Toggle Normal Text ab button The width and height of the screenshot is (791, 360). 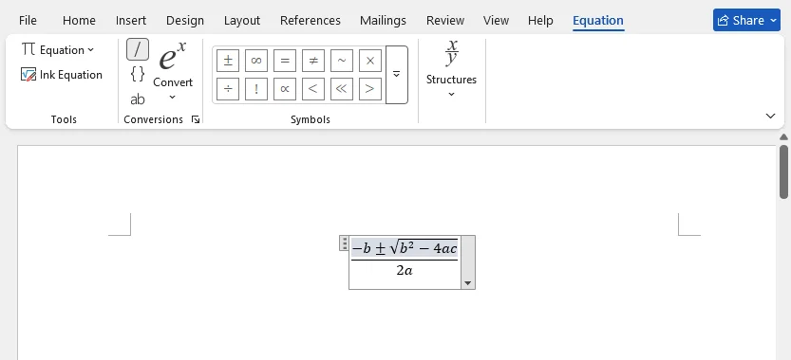coord(137,99)
